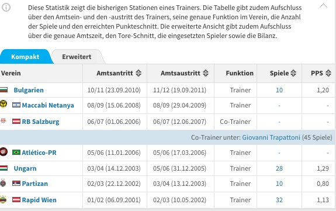Click the Brazil flag next to Atlético-PR
Image resolution: width=336 pixels, height=211 pixels.
(16, 153)
